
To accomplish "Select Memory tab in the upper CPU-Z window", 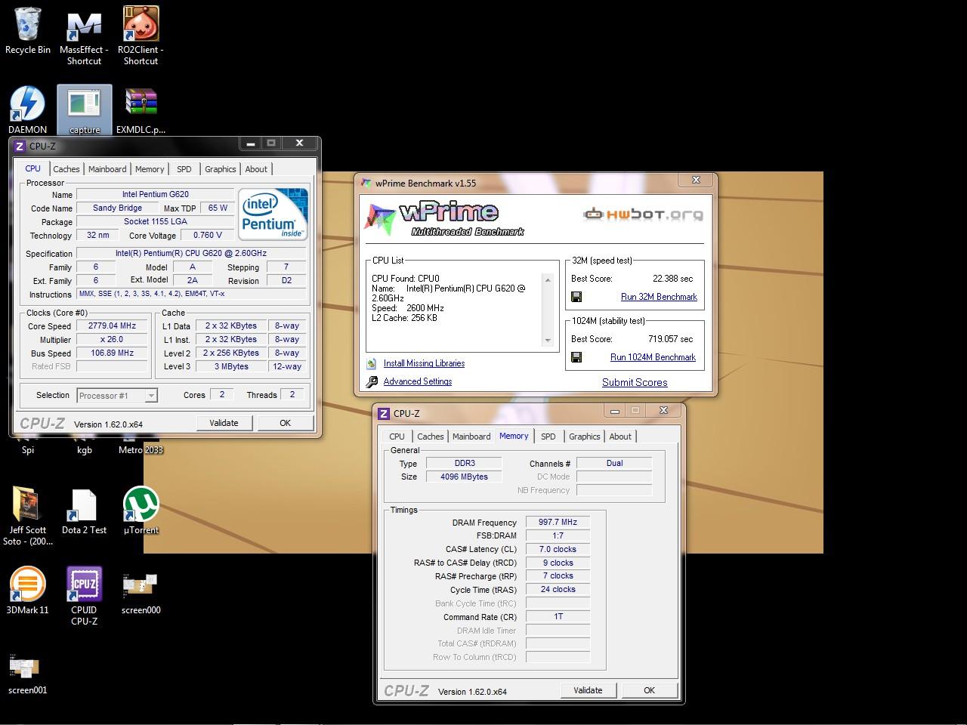I will coord(150,169).
